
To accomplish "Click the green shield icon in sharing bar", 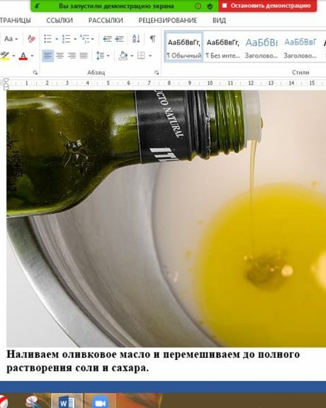I will coord(210,6).
